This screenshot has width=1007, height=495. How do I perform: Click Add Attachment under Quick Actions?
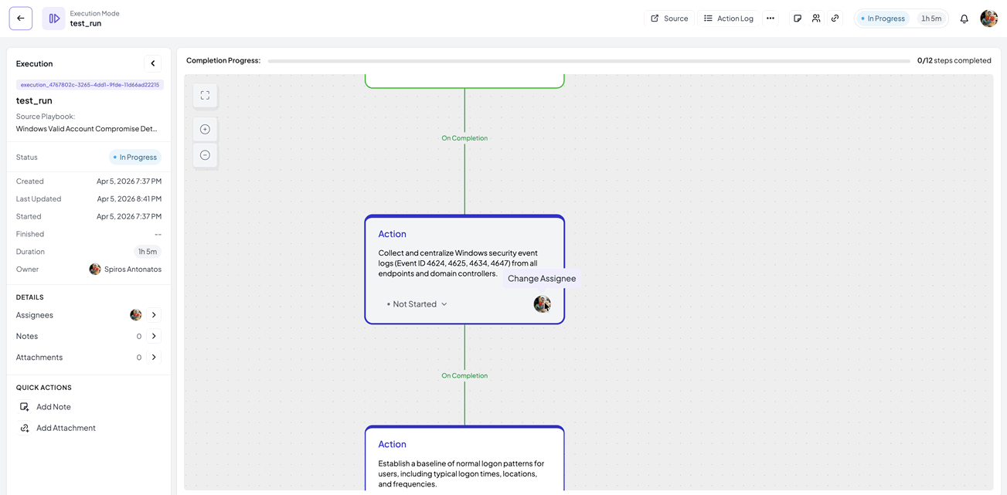pyautogui.click(x=65, y=427)
